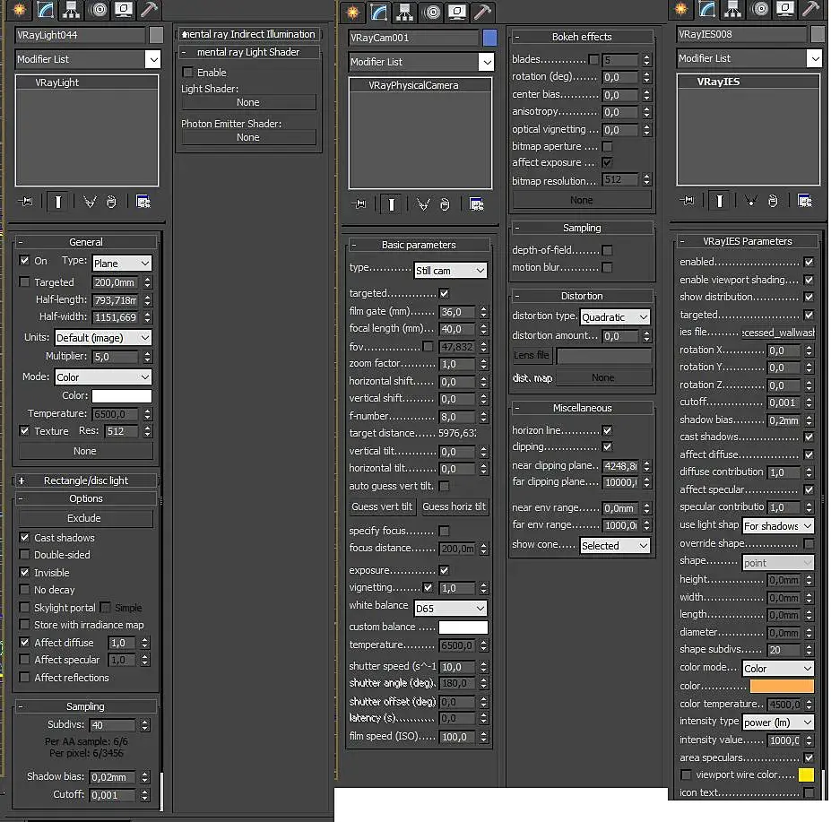Click Make Unique icon under VRayLight stack

click(x=90, y=202)
